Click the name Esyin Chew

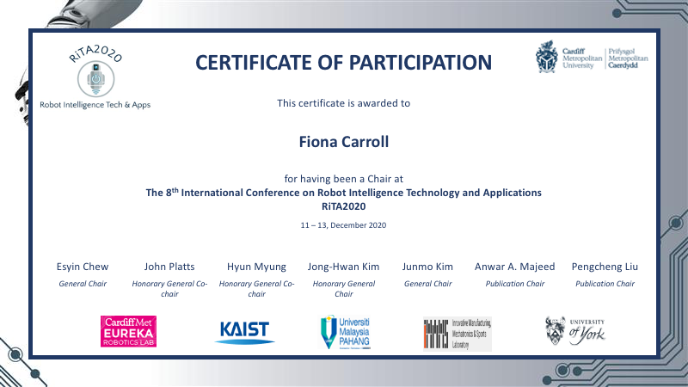[83, 267]
